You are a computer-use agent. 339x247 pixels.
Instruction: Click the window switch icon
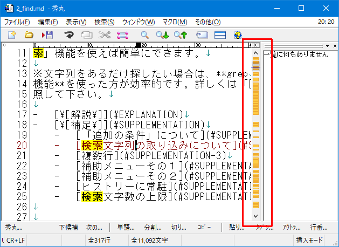(202, 35)
